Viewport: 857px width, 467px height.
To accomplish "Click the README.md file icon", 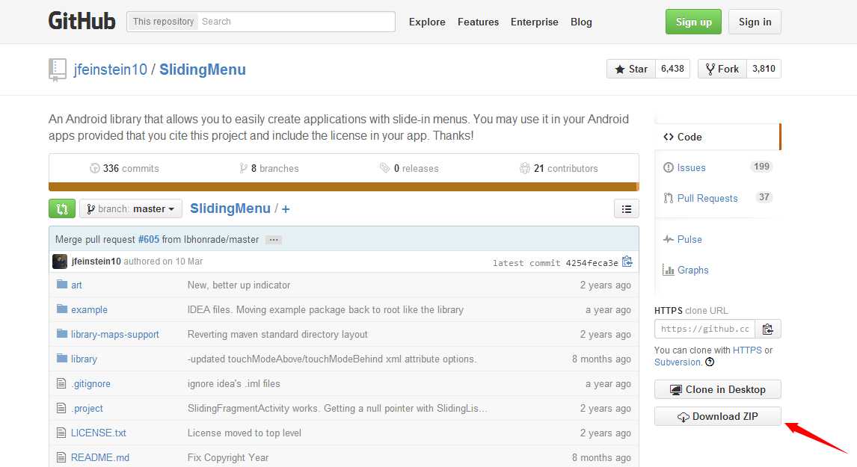I will click(61, 457).
